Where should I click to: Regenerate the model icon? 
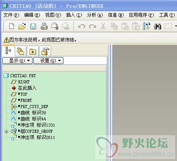pos(147,26)
